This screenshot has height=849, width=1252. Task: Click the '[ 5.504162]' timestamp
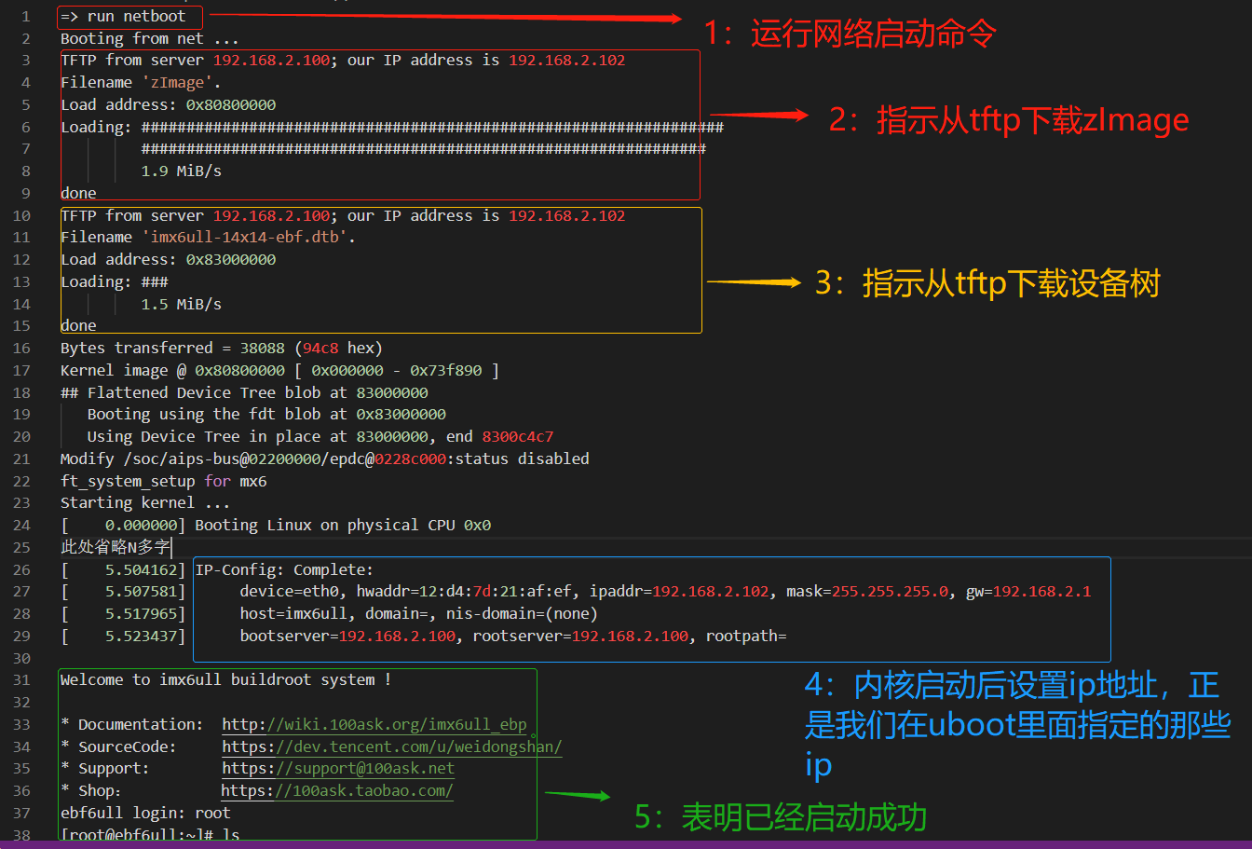tap(123, 569)
